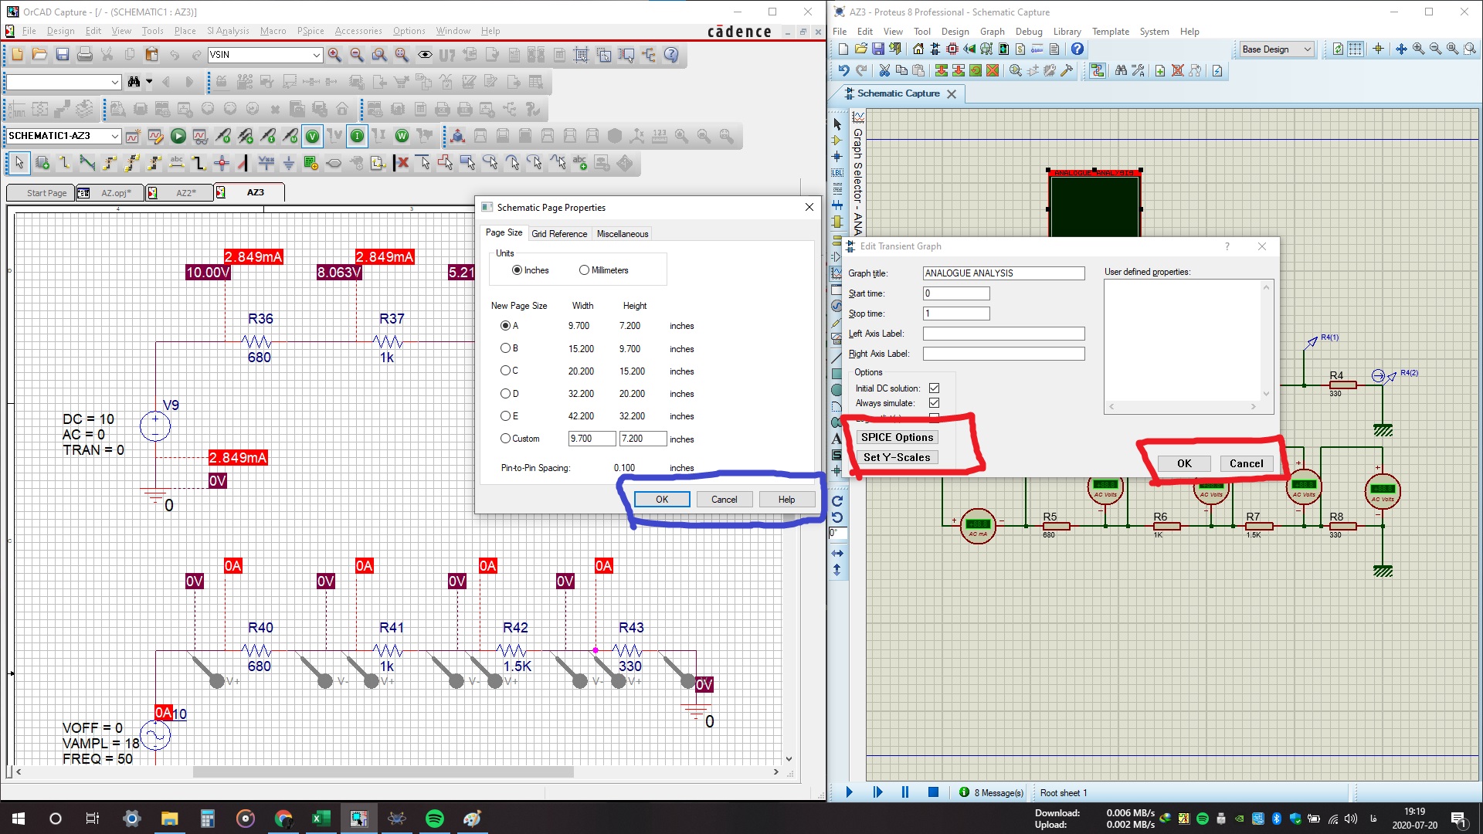Toggle current bias display I icon

pos(357,137)
